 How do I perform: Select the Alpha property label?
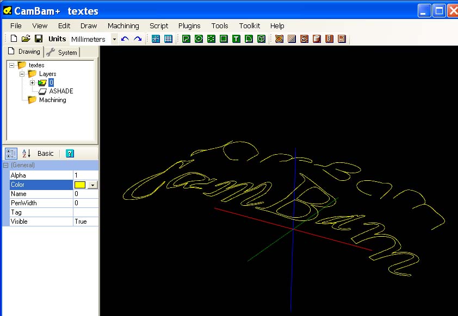[x=41, y=175]
